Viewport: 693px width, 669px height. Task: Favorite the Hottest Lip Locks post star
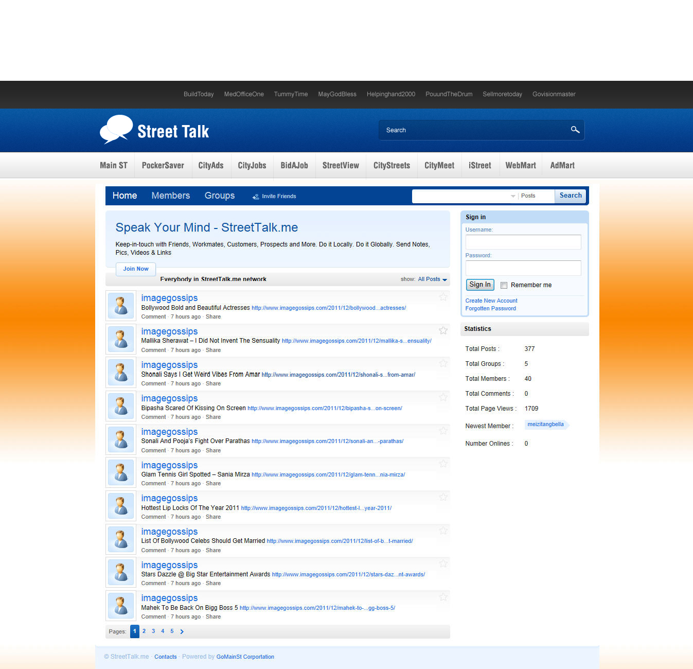click(443, 497)
